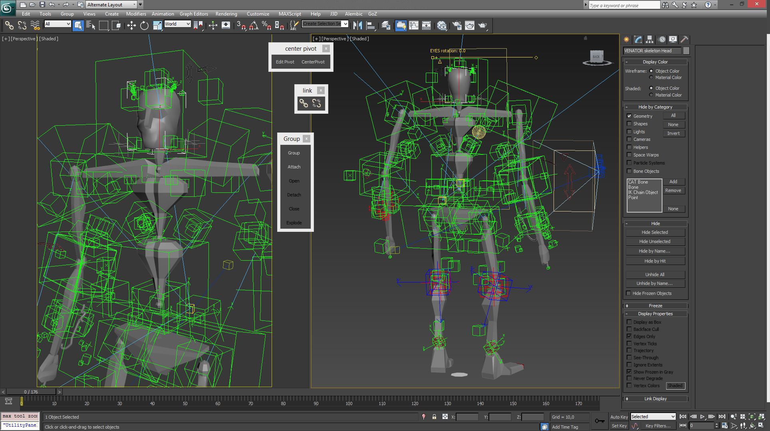770x431 pixels.
Task: Open the World reference coordinate dropdown
Action: [177, 24]
